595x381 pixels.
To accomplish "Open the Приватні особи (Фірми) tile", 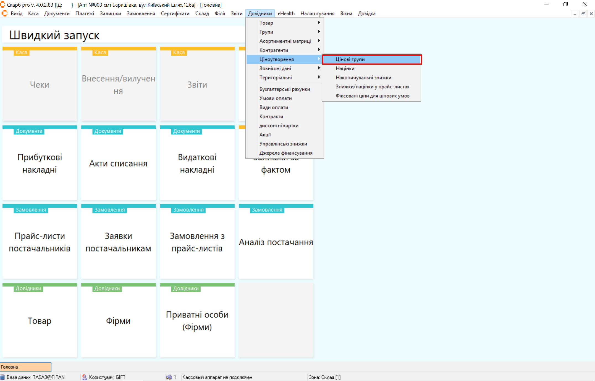I will (x=197, y=321).
